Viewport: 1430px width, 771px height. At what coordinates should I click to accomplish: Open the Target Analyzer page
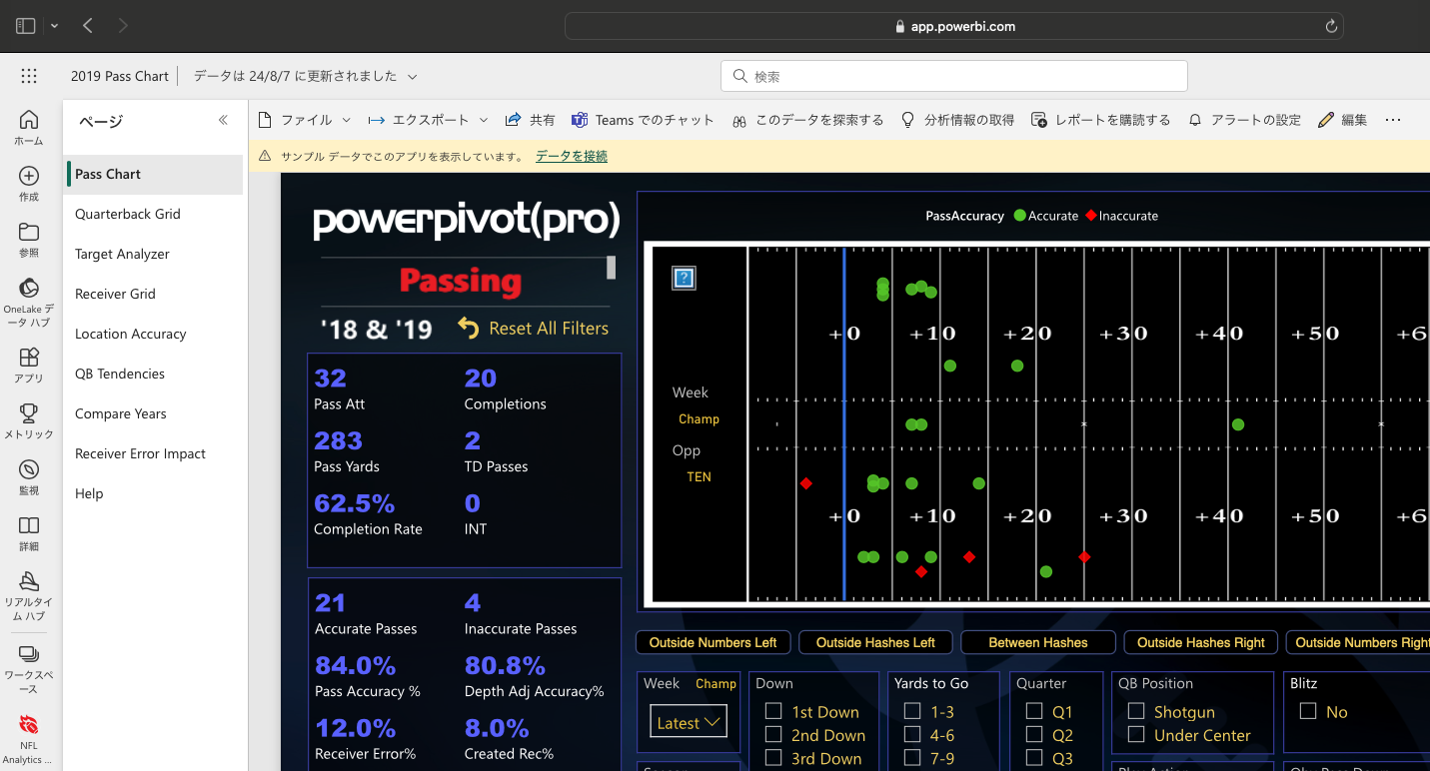[x=155, y=254]
